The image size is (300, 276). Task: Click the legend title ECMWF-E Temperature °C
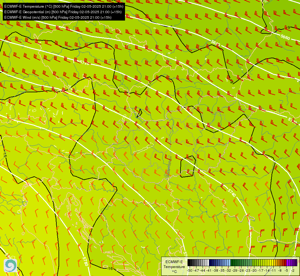coord(174,266)
